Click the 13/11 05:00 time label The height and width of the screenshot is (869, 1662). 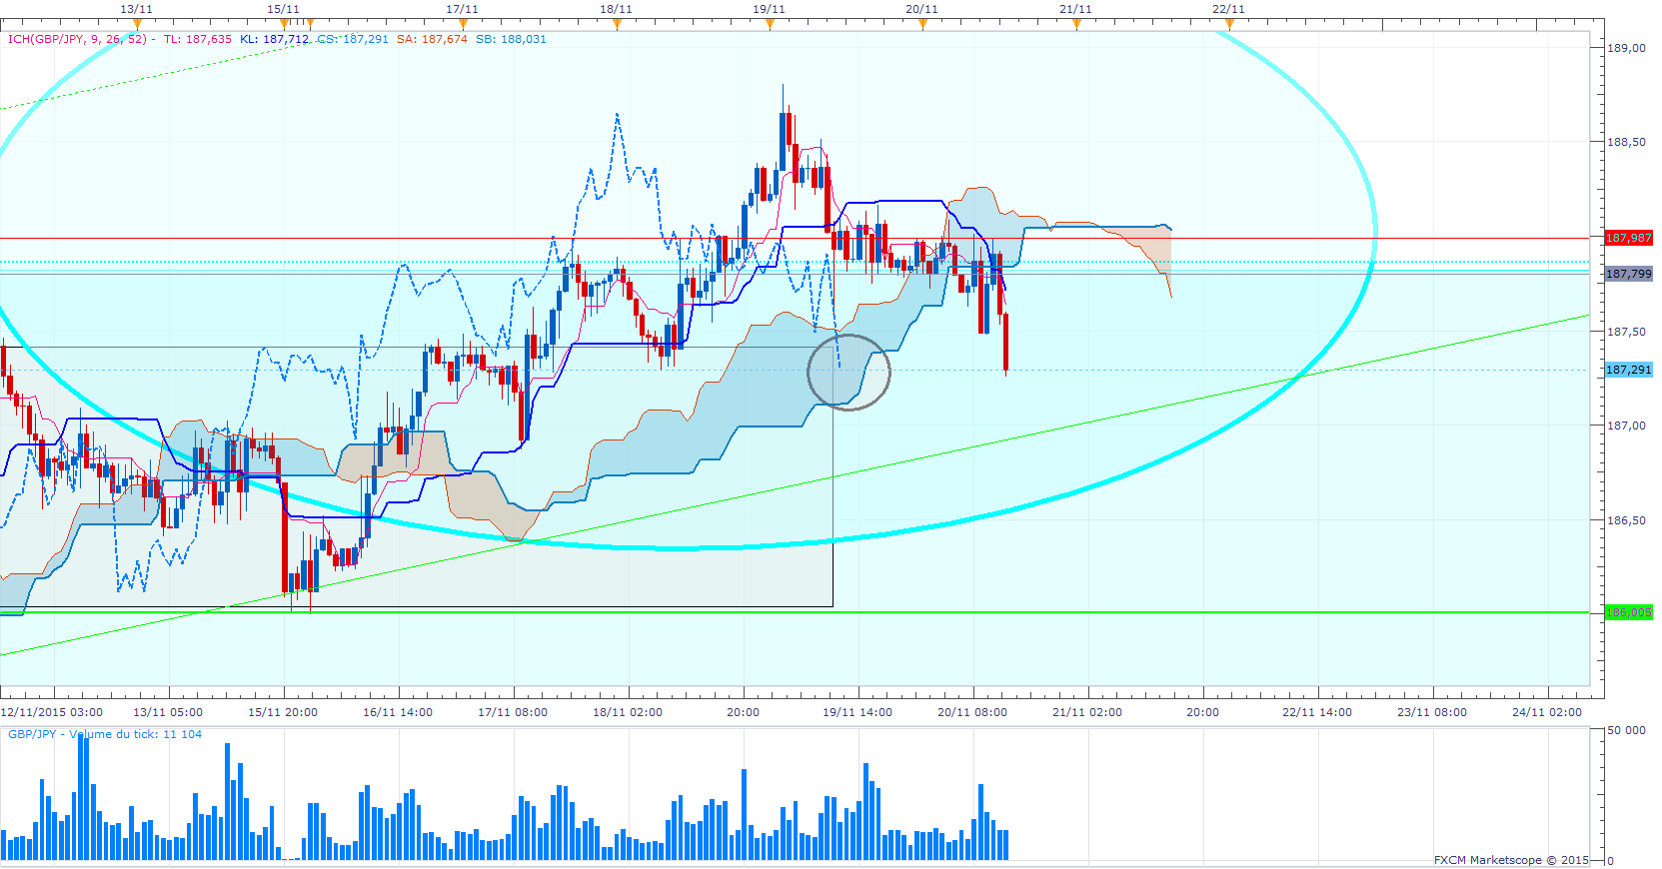tap(168, 712)
